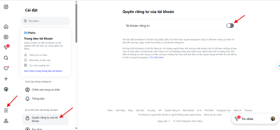Click scrollbar up arrow in settings panel
Image resolution: width=280 pixels, height=130 pixels.
(x=77, y=2)
